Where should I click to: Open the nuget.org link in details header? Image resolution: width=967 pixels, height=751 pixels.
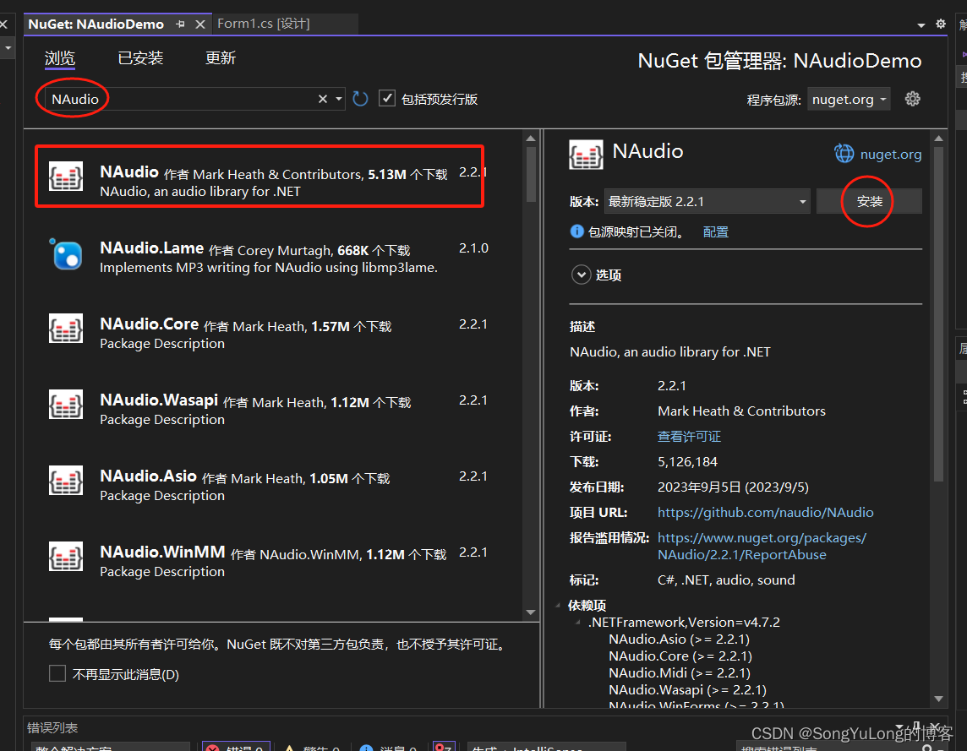click(891, 154)
